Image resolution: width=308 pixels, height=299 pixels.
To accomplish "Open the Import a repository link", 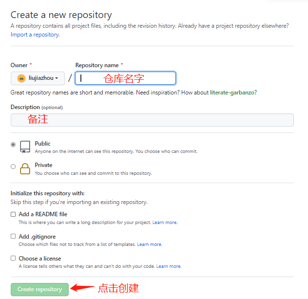I will [x=35, y=35].
